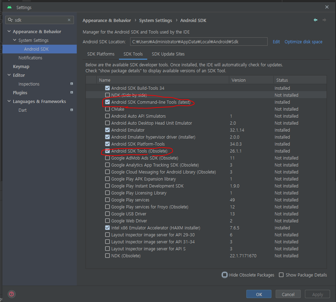Check NDK (Side by side)

(107, 95)
